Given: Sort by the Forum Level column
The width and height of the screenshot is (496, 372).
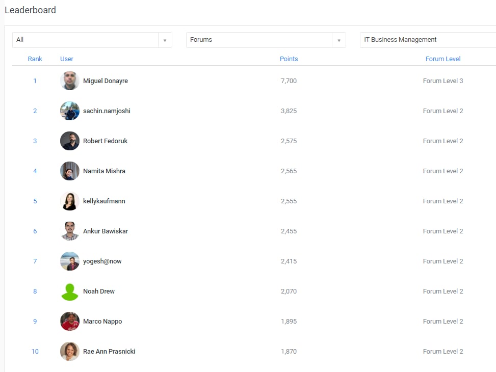Looking at the screenshot, I should [442, 59].
